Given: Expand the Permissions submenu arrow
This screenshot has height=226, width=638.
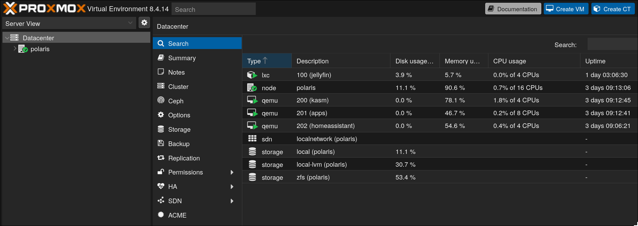Looking at the screenshot, I should (232, 172).
